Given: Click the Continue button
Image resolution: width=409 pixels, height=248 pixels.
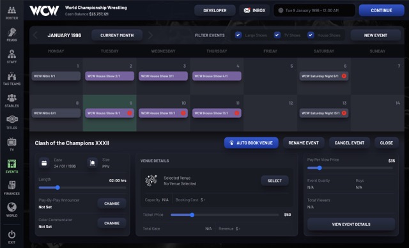Looking at the screenshot, I should pyautogui.click(x=382, y=10).
